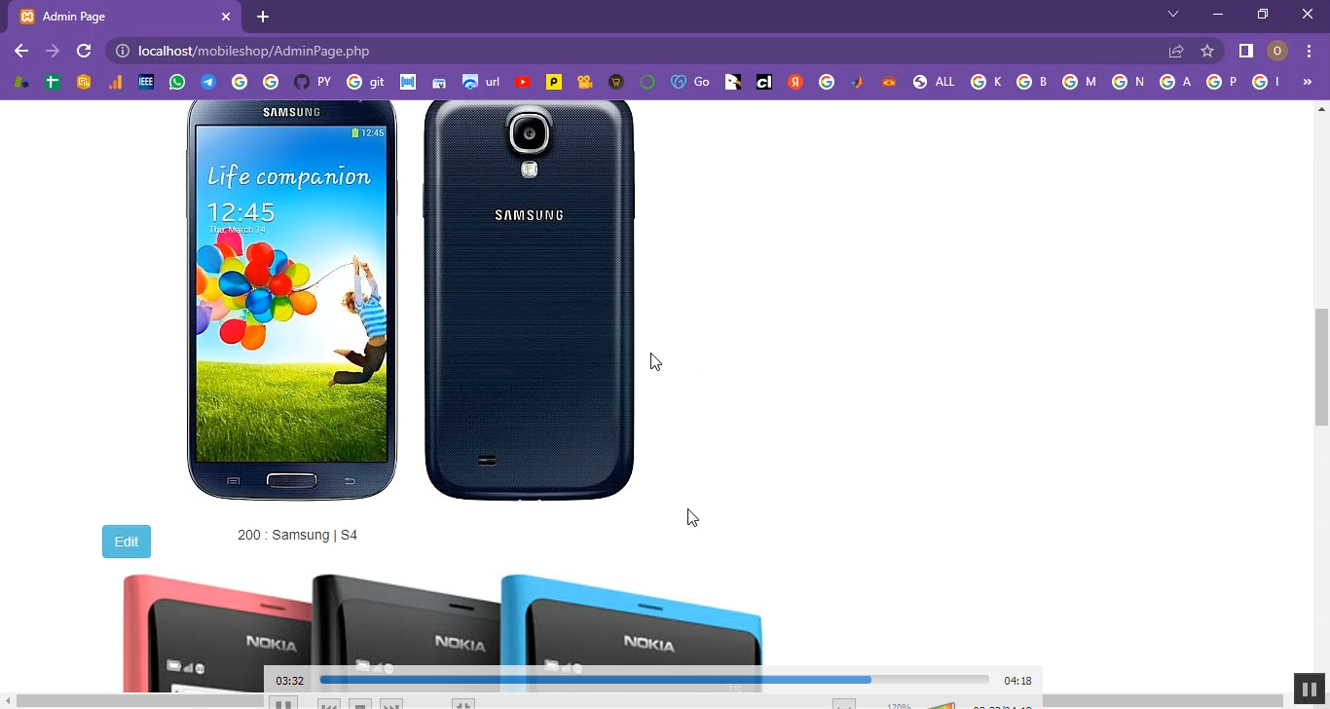The width and height of the screenshot is (1330, 709).
Task: View site information icon beside the URL
Action: point(123,51)
